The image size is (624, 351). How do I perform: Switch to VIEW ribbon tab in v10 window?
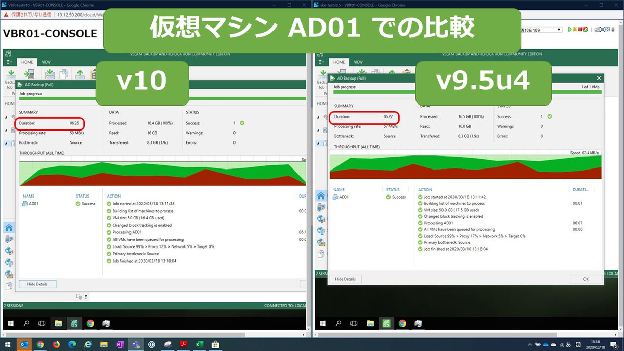coord(46,62)
